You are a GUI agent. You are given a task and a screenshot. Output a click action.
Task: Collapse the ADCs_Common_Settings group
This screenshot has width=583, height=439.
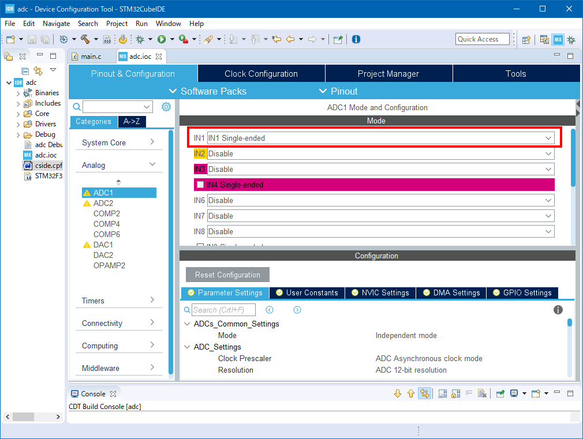188,324
